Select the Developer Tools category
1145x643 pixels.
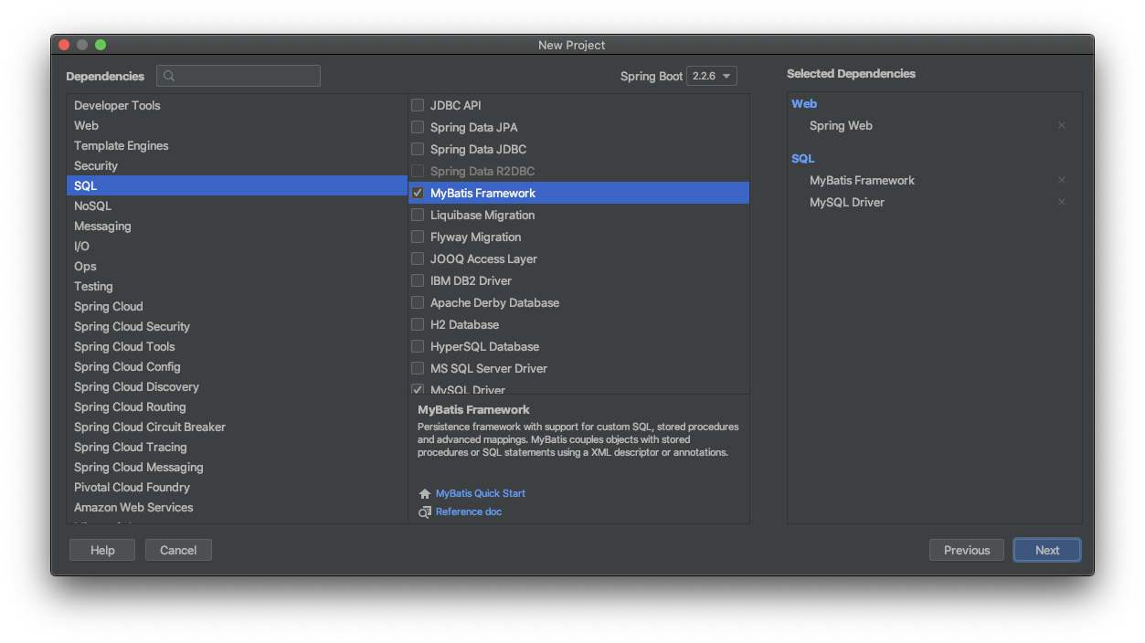[x=237, y=106]
